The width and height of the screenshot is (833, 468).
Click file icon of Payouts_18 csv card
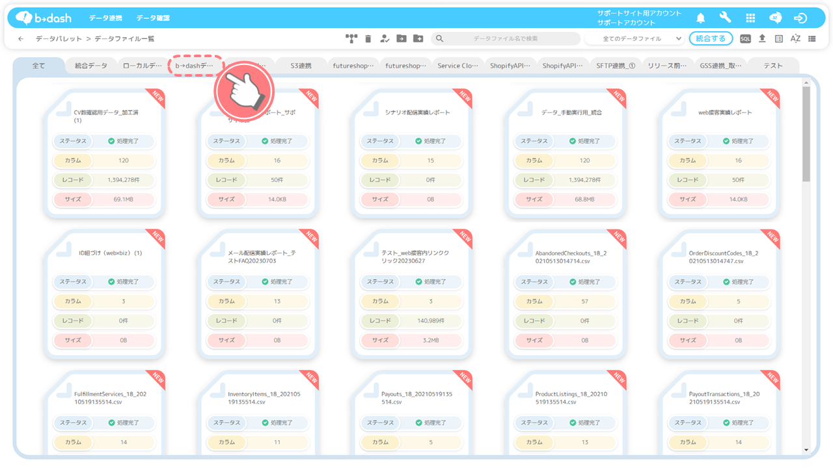point(370,390)
